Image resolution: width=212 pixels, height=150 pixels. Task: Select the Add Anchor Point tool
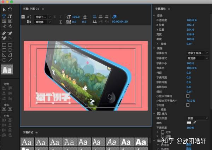point(4,38)
